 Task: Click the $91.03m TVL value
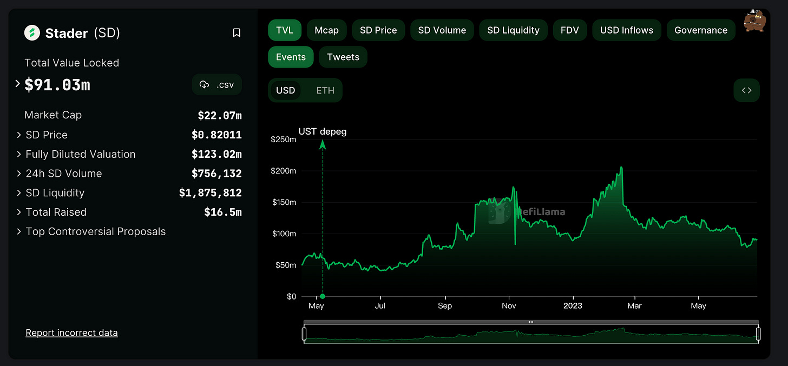tap(57, 85)
